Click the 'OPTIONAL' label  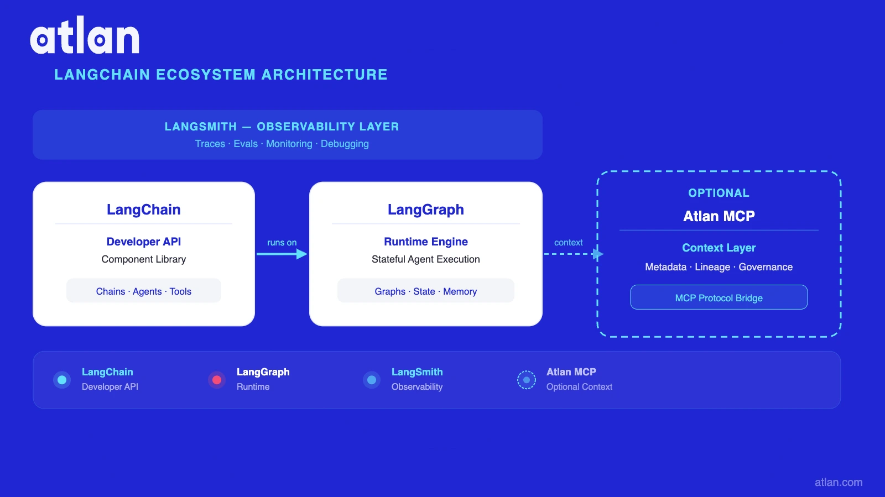719,193
